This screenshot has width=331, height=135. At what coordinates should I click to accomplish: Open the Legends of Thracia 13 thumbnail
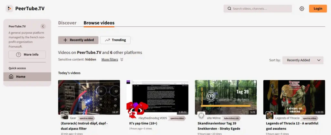point(294,97)
